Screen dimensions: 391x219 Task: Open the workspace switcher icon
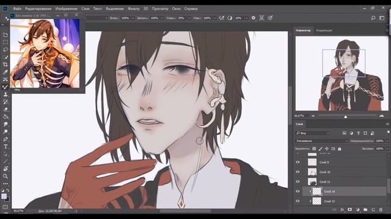click(x=382, y=18)
